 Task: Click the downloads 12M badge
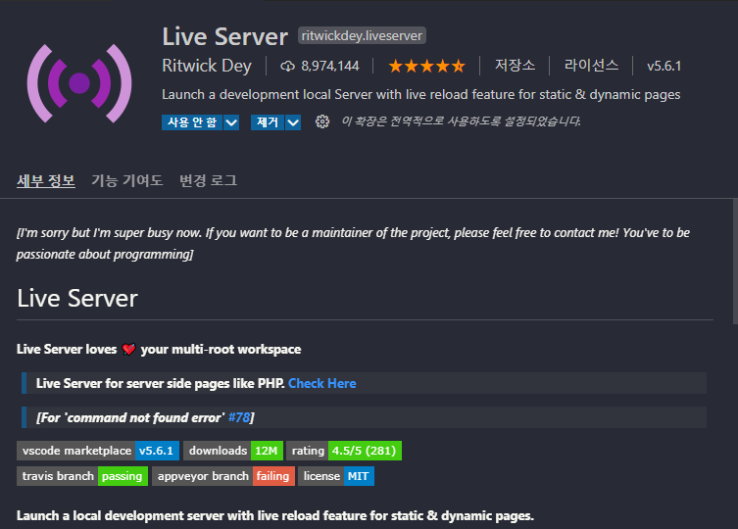[x=233, y=451]
